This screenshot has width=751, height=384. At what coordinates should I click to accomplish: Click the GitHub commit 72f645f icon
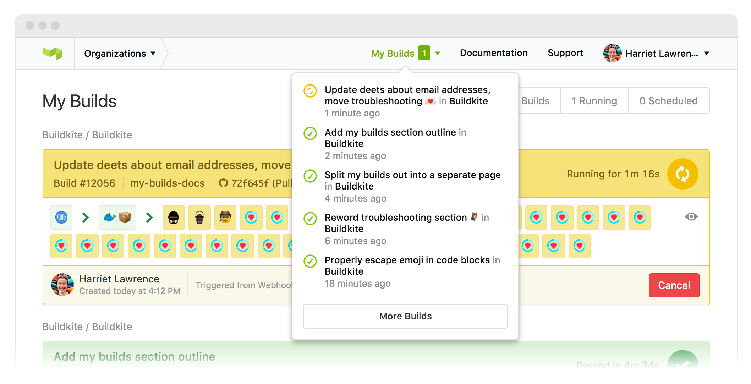(x=223, y=183)
